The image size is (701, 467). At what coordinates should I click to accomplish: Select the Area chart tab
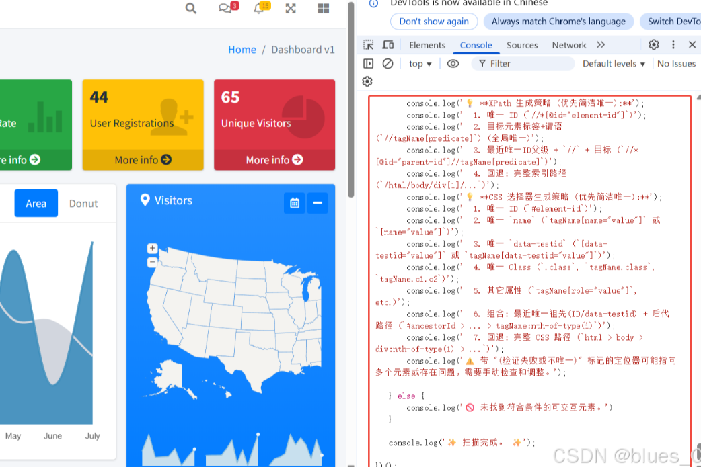click(36, 203)
